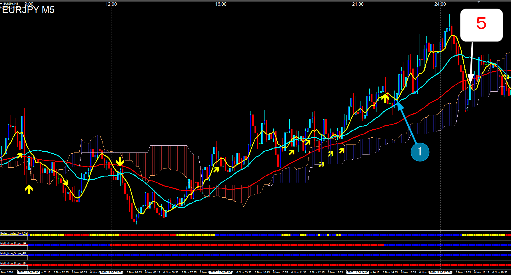The height and width of the screenshot is (275, 511).
Task: Click the 6 Nov 15:35 time axis label
Action: click(408, 272)
